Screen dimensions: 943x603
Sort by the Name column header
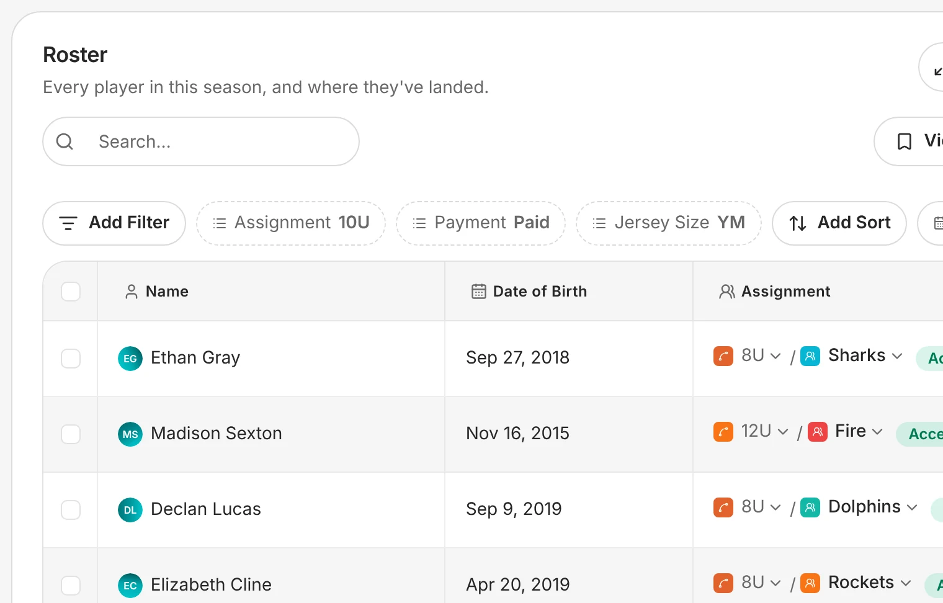pos(271,292)
